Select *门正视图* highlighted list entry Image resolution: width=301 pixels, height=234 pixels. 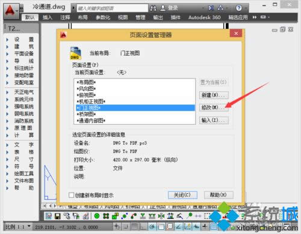135,108
